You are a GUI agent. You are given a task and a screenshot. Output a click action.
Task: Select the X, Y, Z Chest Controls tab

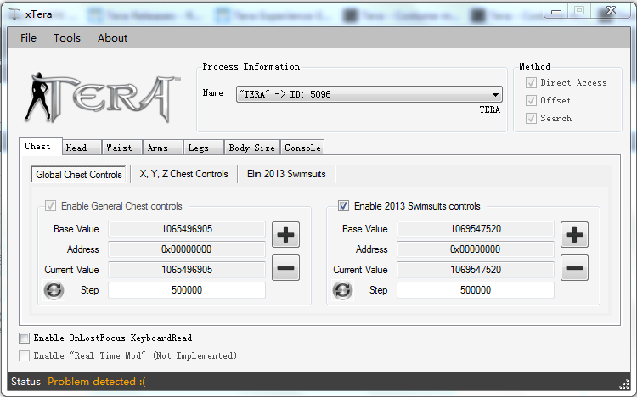[x=183, y=174]
